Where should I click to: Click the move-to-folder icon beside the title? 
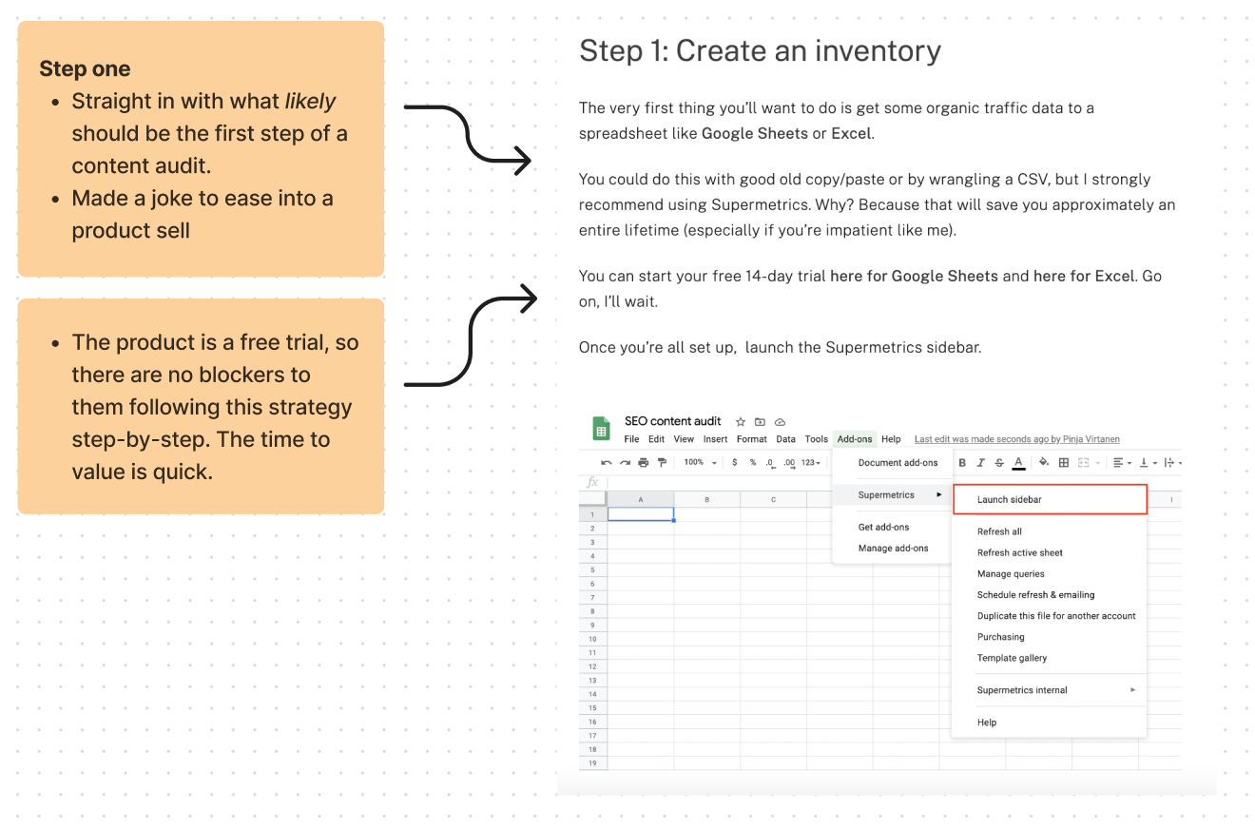760,422
